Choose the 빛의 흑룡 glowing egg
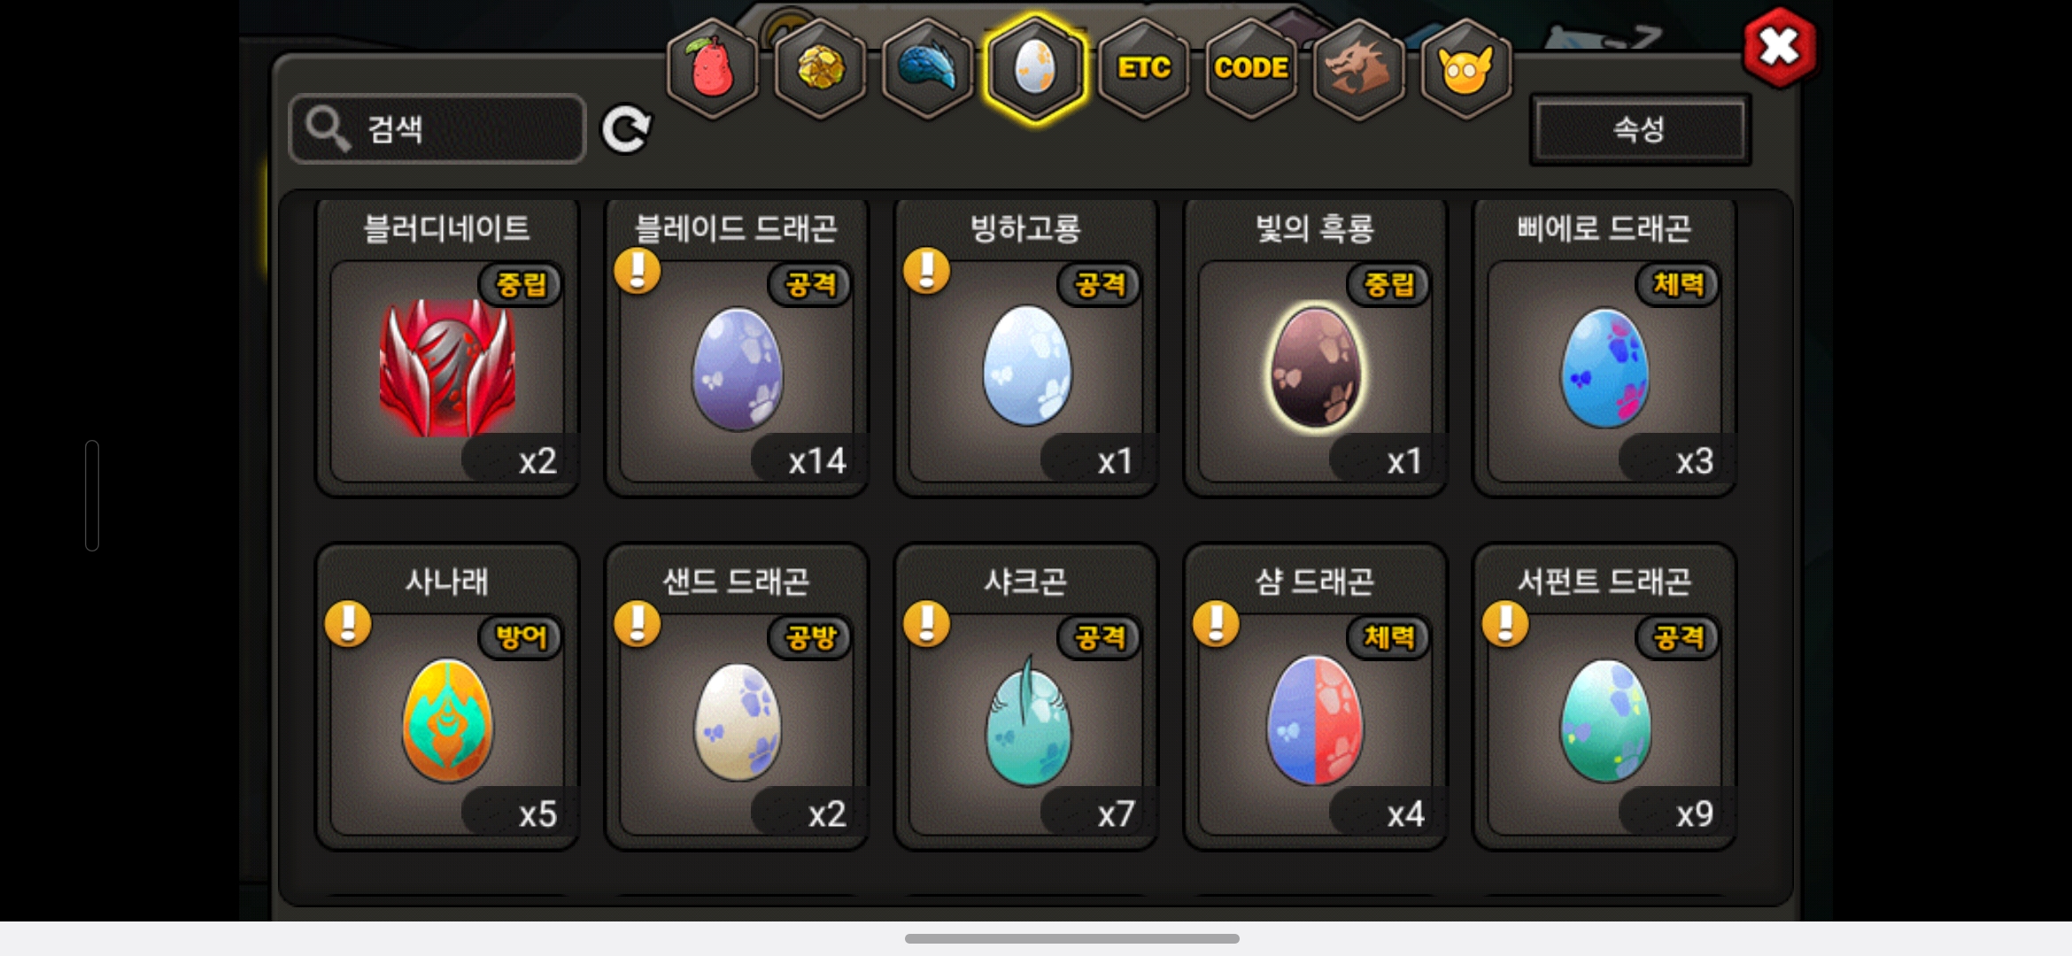Image resolution: width=2072 pixels, height=956 pixels. point(1316,367)
